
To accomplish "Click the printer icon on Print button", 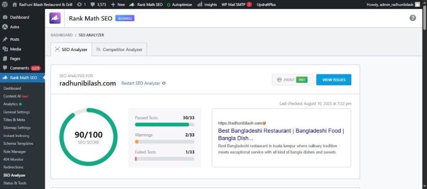I will [279, 80].
